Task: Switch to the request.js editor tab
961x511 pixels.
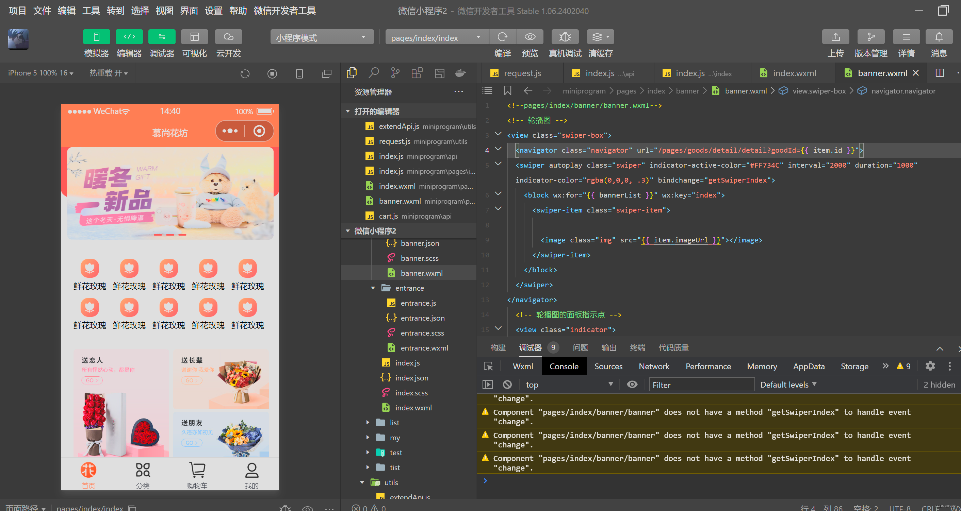Action: pos(522,73)
